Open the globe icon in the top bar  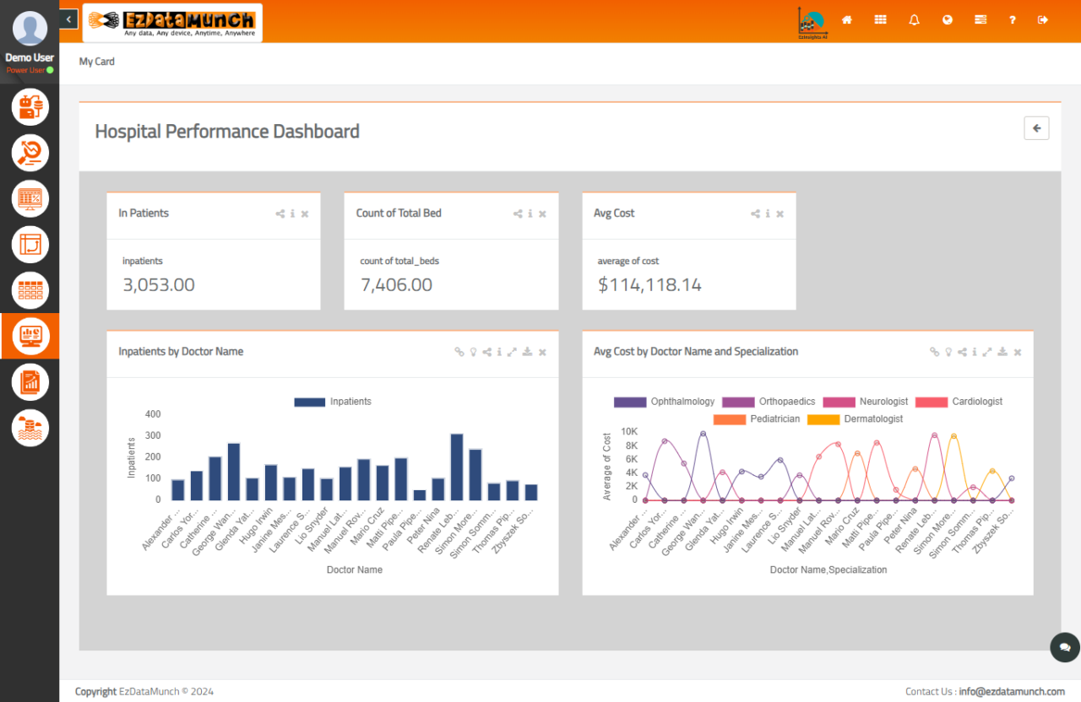point(947,19)
